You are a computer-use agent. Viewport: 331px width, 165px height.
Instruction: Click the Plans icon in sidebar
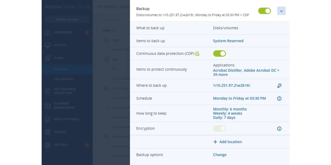[48, 58]
